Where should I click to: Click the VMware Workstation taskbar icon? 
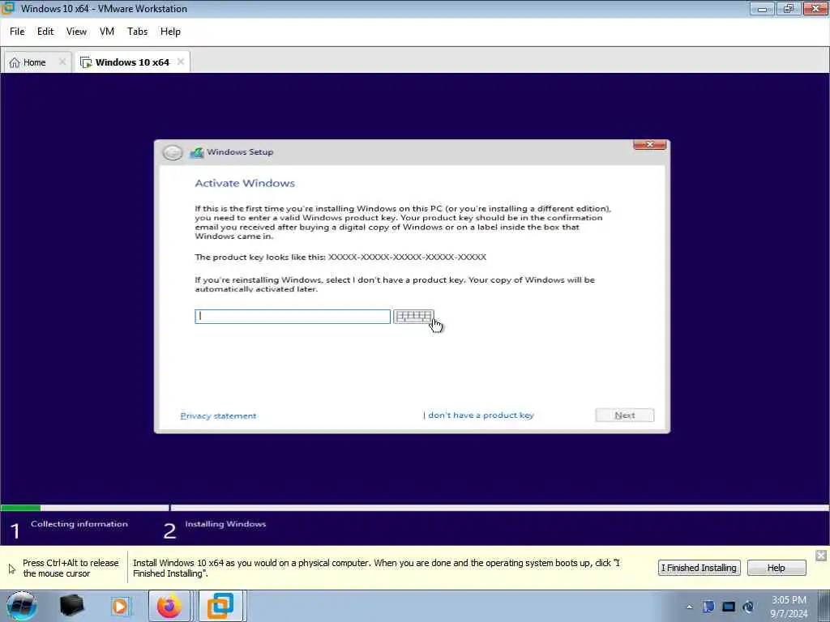(220, 606)
